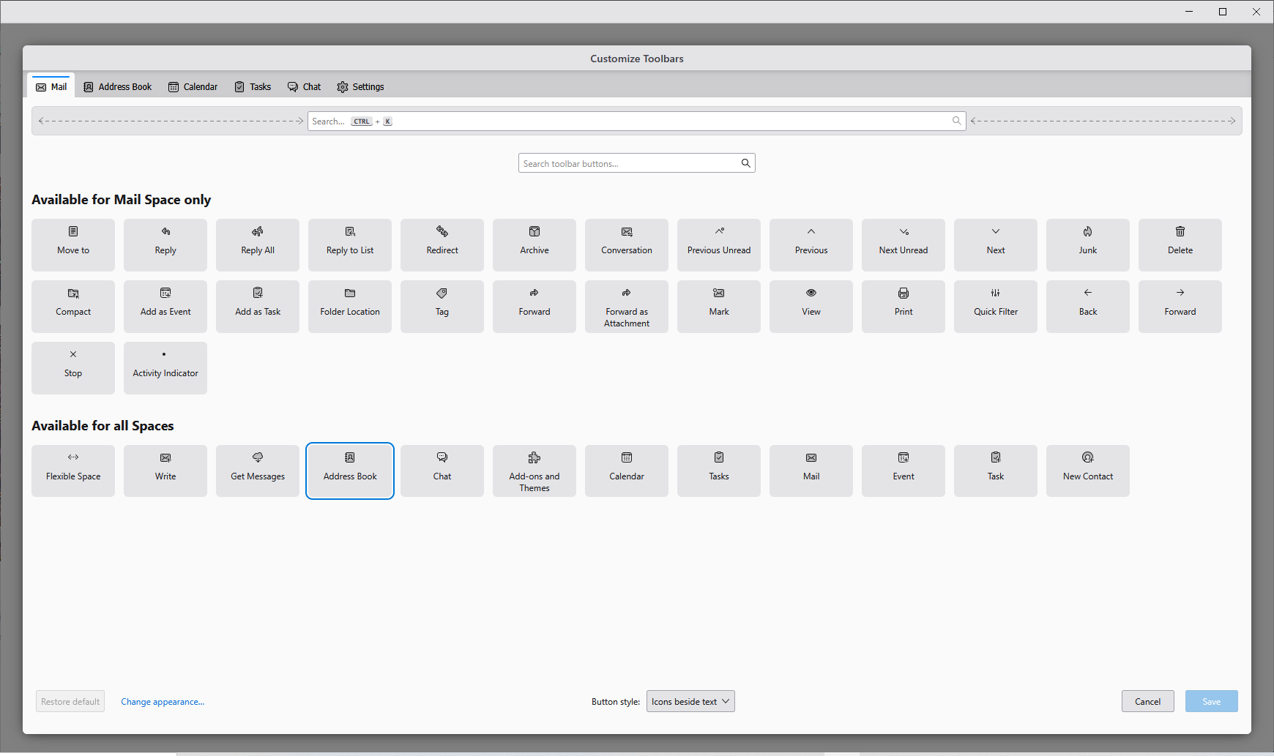Click the global Search bar in toolbar preview
Viewport: 1274px width, 756px height.
[636, 121]
